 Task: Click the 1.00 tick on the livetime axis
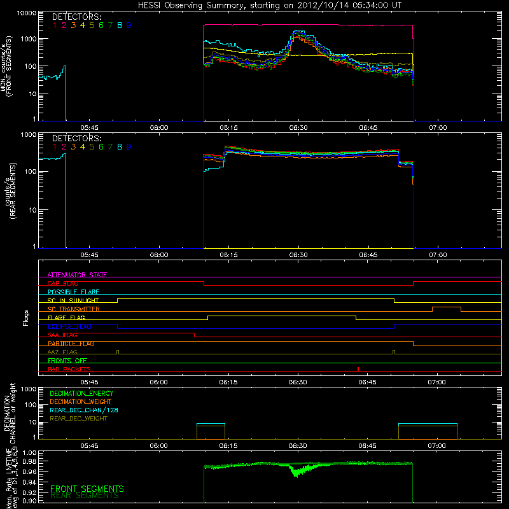(29, 453)
